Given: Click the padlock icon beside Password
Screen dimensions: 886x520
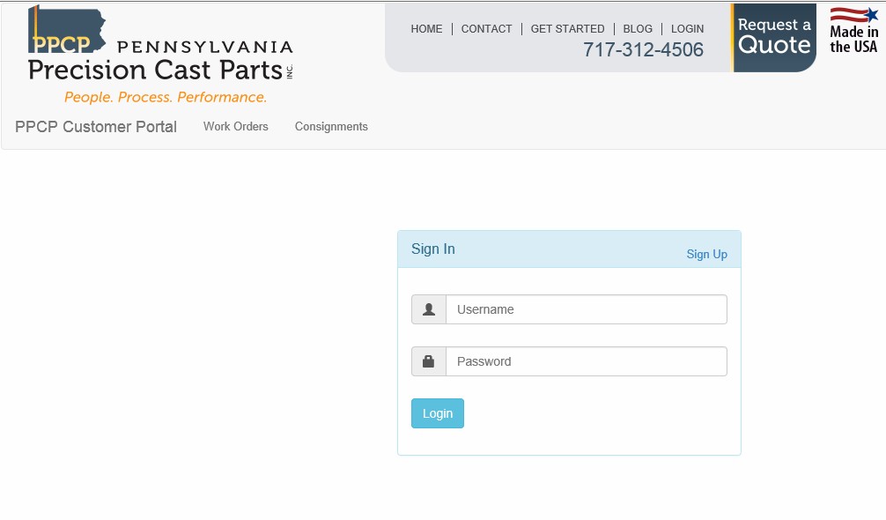Looking at the screenshot, I should pos(429,361).
